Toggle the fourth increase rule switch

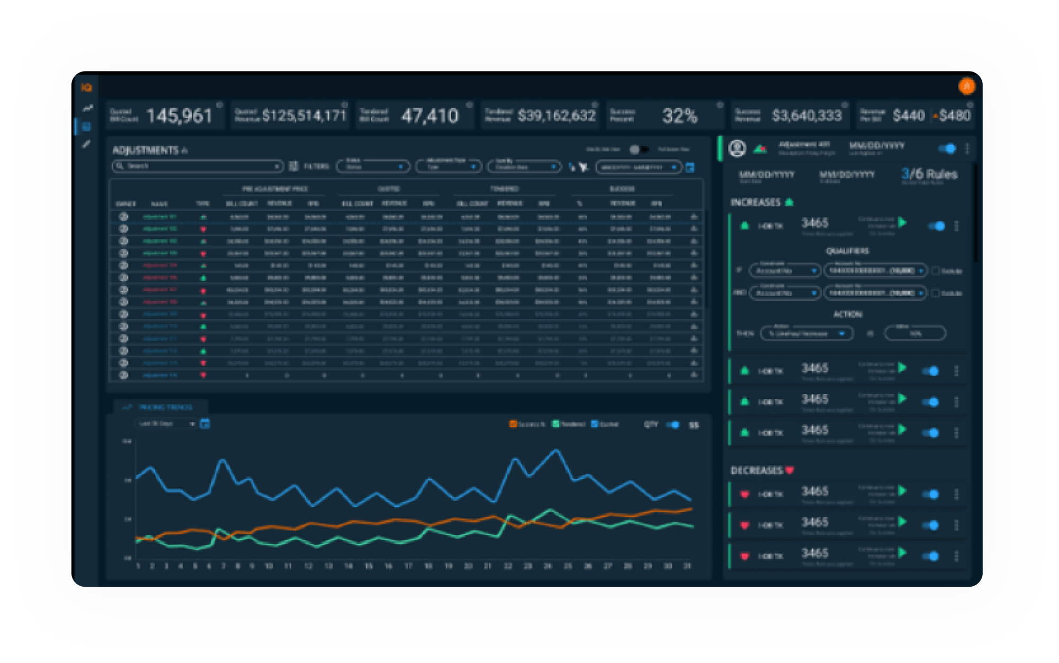click(x=930, y=433)
